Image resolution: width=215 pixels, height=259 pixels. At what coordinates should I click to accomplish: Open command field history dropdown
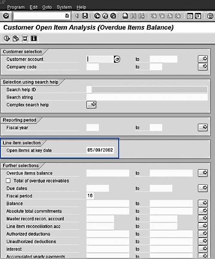tap(67, 16)
